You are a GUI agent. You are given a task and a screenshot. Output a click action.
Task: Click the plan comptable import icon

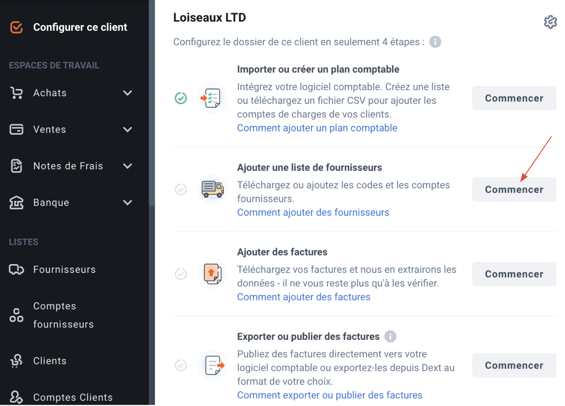tap(213, 98)
